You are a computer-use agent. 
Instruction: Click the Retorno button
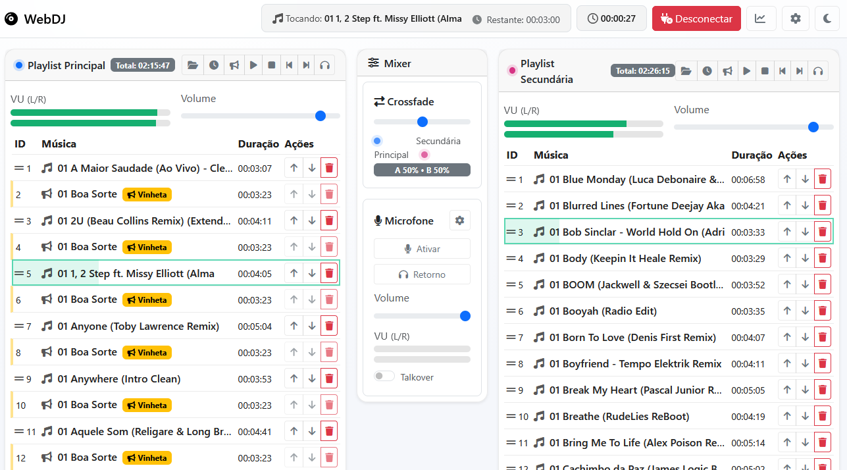pyautogui.click(x=422, y=274)
